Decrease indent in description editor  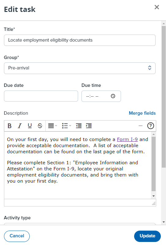pos(79,126)
